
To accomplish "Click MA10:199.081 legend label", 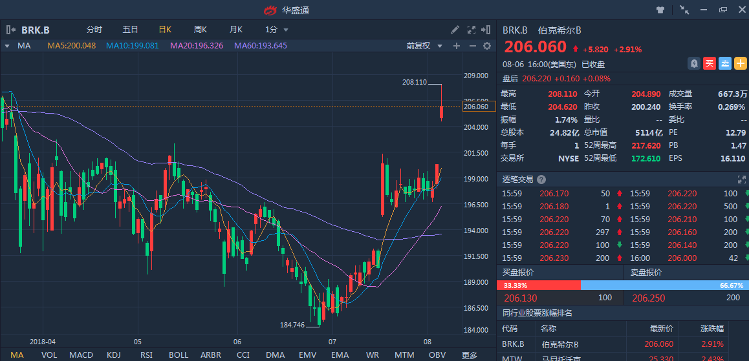I will coord(133,46).
